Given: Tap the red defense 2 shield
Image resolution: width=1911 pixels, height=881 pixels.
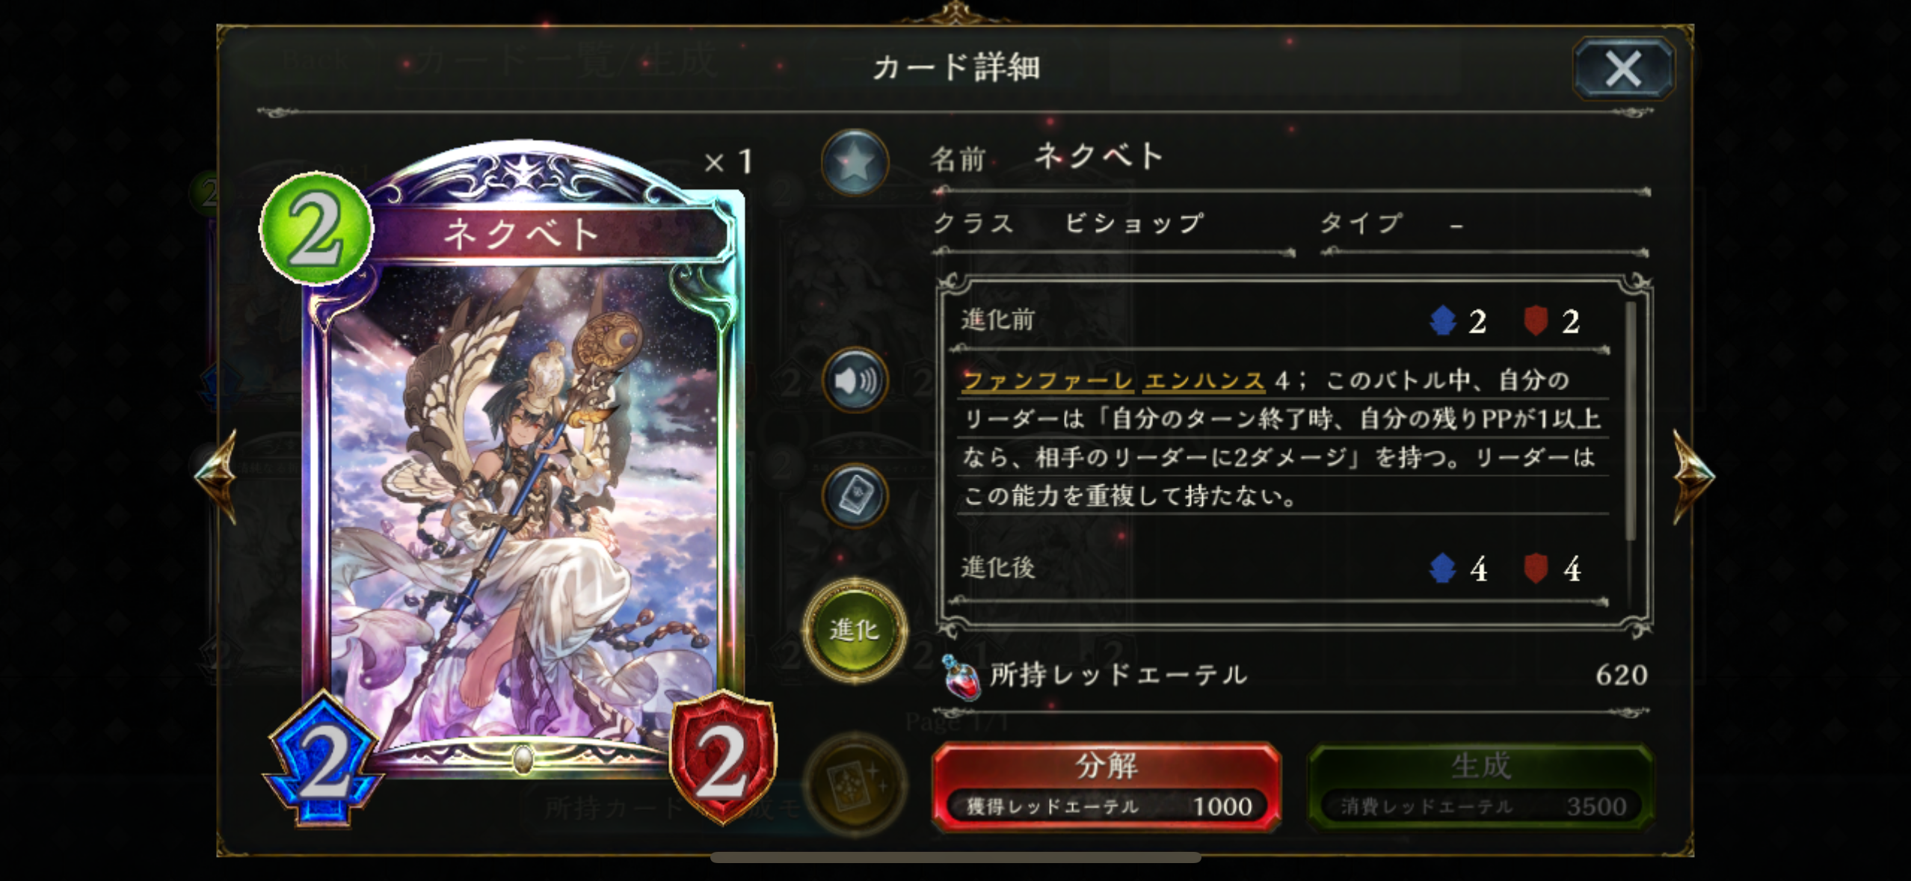Looking at the screenshot, I should coord(723,758).
